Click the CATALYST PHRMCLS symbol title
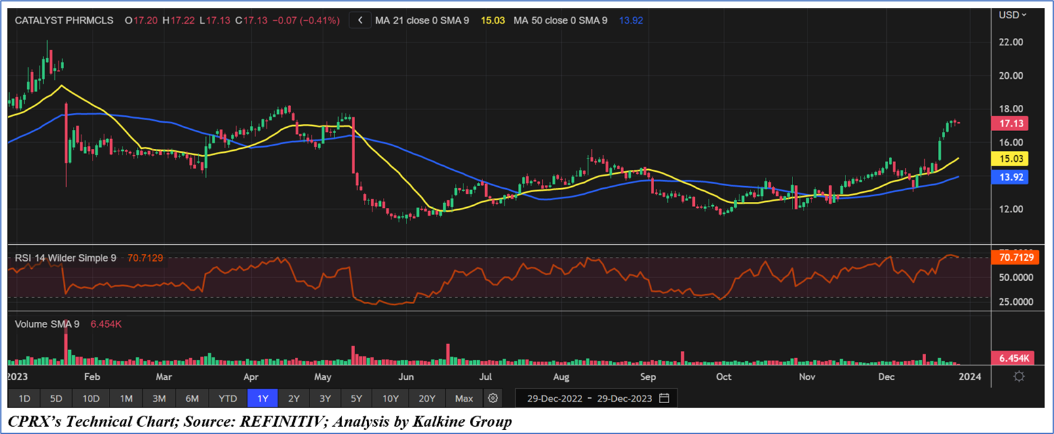The image size is (1054, 434). click(x=64, y=20)
